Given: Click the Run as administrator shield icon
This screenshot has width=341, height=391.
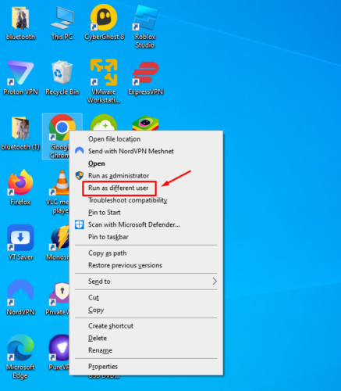Looking at the screenshot, I should 80,175.
